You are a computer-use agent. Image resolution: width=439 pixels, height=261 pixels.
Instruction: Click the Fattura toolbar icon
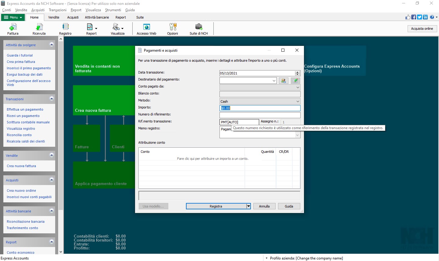(x=13, y=27)
